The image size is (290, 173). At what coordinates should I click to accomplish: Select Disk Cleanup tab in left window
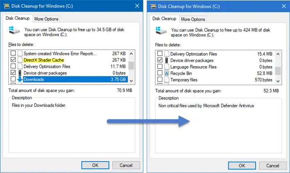coord(17,18)
